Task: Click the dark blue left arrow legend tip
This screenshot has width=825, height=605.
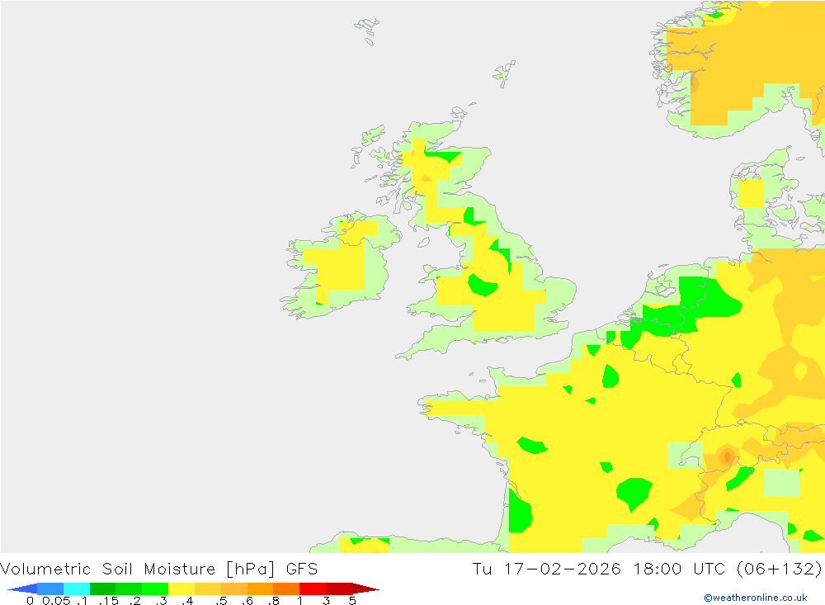Action: 22,588
